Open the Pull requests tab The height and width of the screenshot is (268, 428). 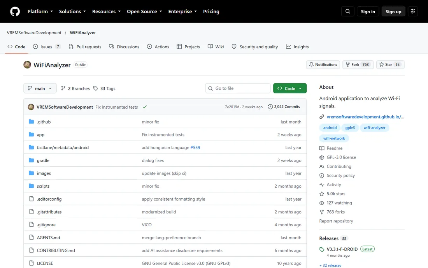[85, 47]
